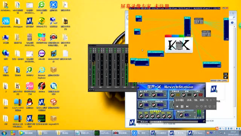Click the sixth knob in ReverbStation bottom knob row
Viewport: 241px width, 136px height.
[x=169, y=116]
